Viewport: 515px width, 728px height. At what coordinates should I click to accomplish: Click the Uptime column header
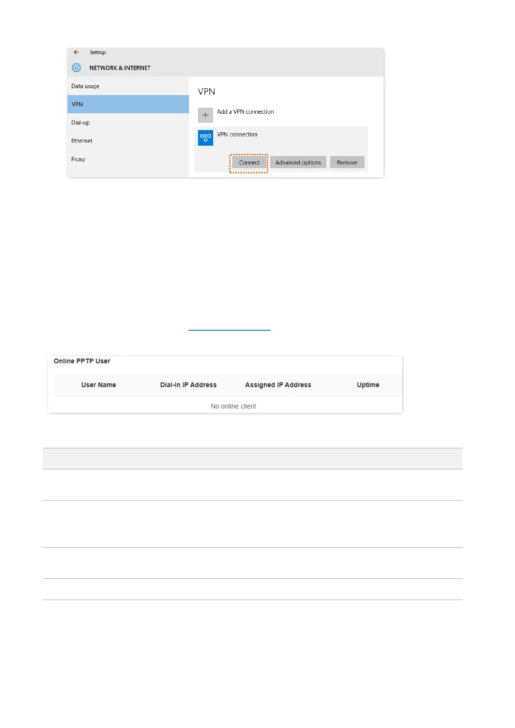(368, 385)
